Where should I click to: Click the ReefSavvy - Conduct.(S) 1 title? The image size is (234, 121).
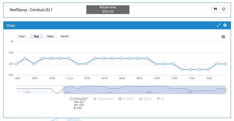[31, 10]
